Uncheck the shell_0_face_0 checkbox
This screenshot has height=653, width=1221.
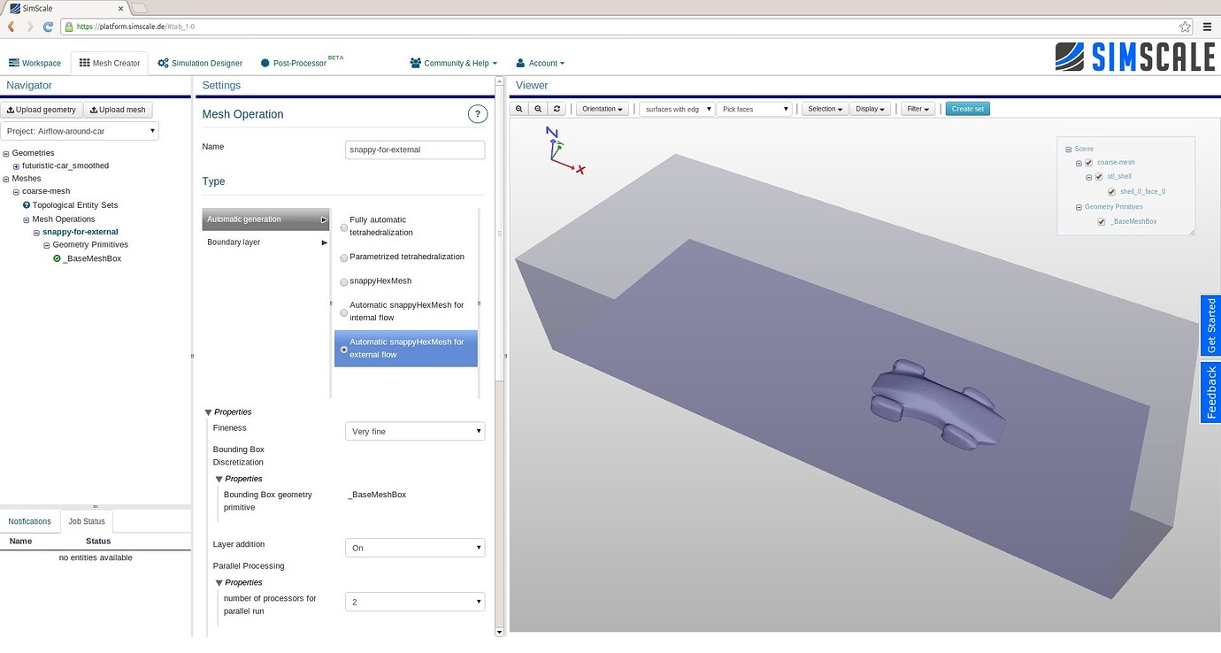pyautogui.click(x=1111, y=192)
